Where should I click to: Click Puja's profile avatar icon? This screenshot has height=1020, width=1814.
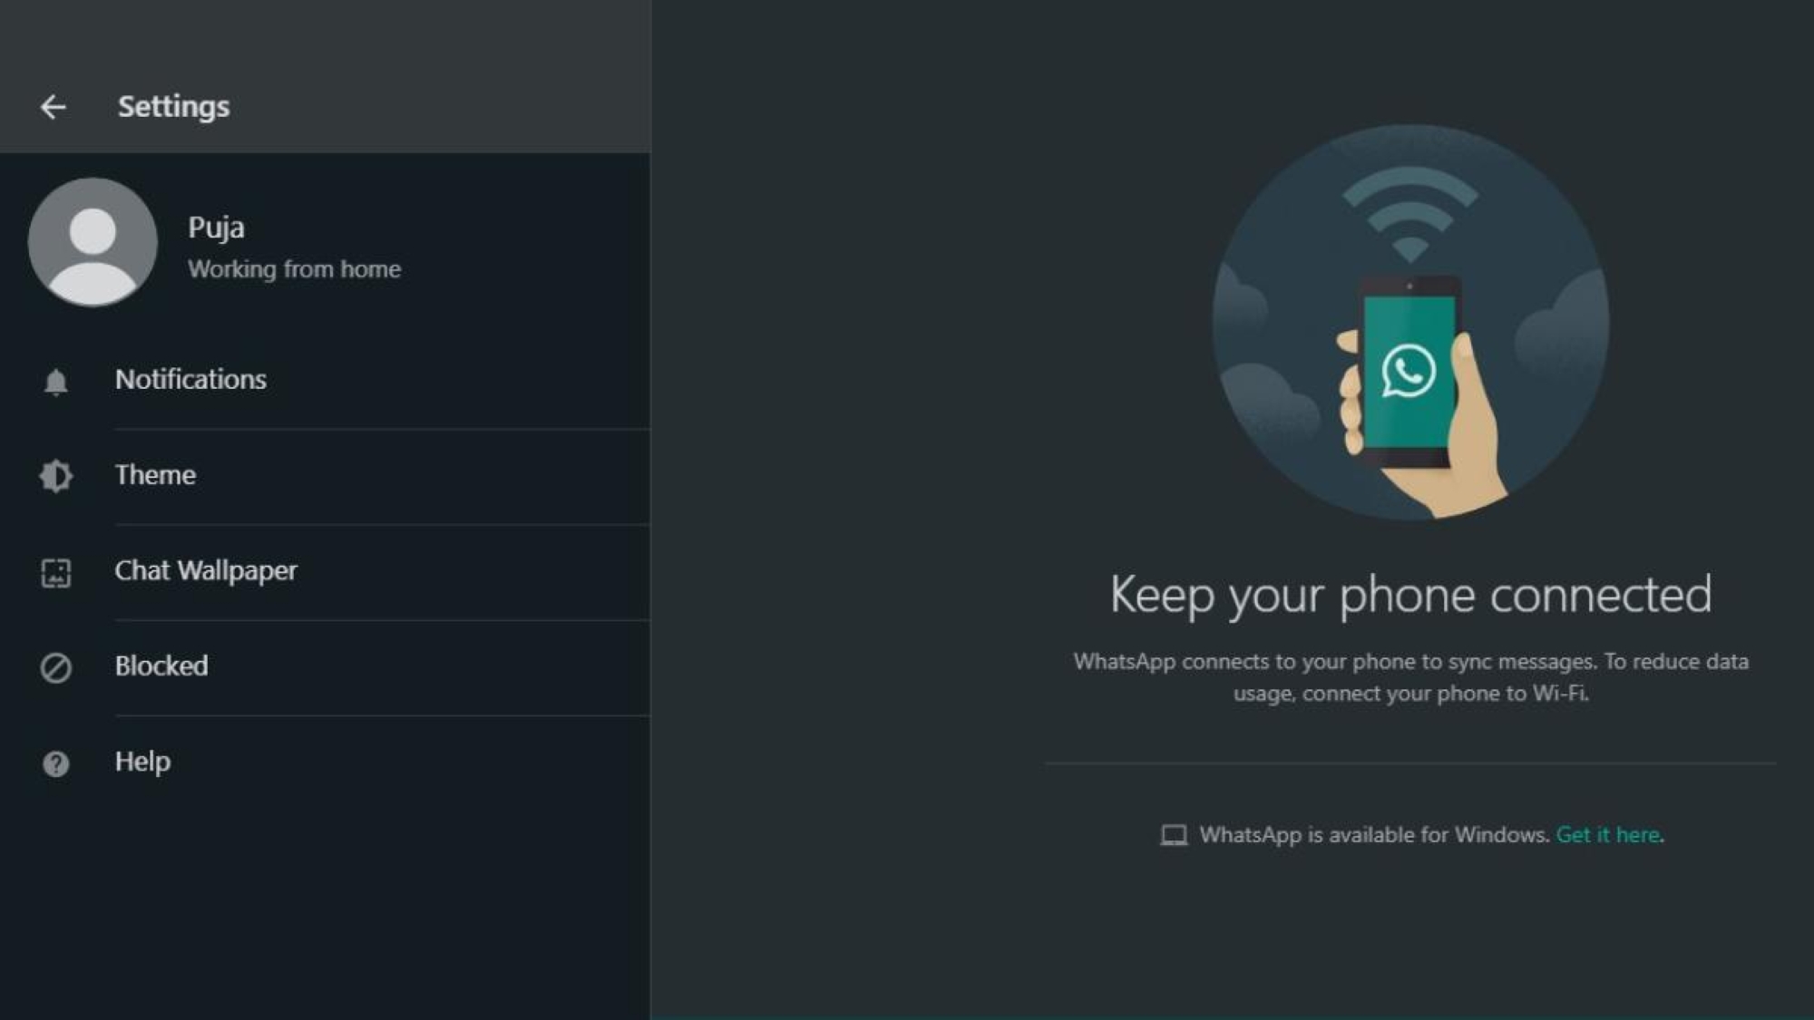(93, 241)
